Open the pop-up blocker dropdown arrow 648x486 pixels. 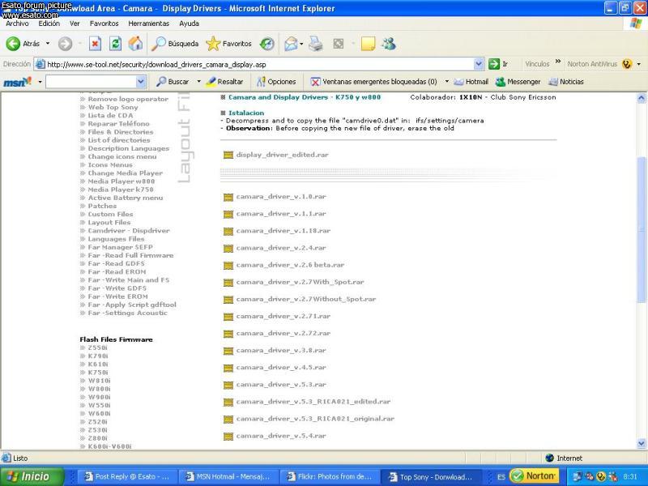(447, 82)
